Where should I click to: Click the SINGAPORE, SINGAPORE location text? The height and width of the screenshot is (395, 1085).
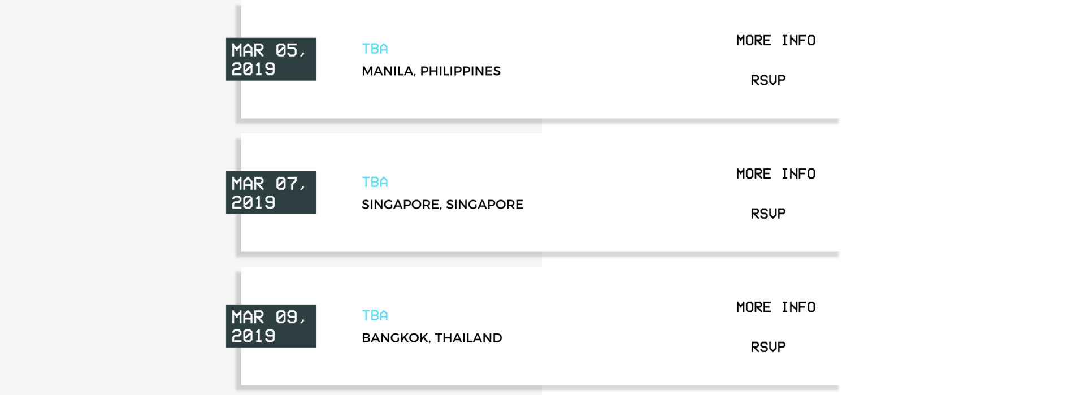442,205
